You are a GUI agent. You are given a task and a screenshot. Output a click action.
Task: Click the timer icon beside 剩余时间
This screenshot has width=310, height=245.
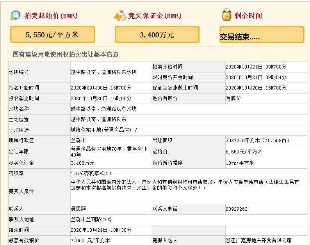pyautogui.click(x=226, y=16)
